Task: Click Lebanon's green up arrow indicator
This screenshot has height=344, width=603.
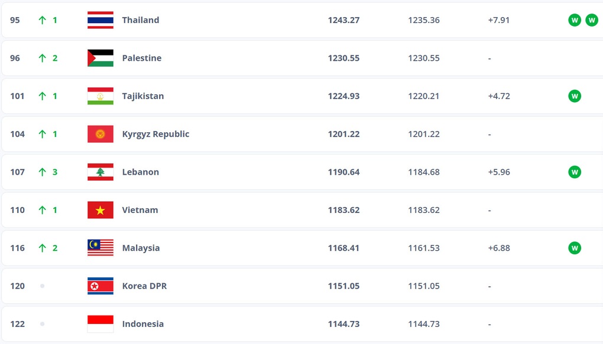Action: click(x=42, y=172)
